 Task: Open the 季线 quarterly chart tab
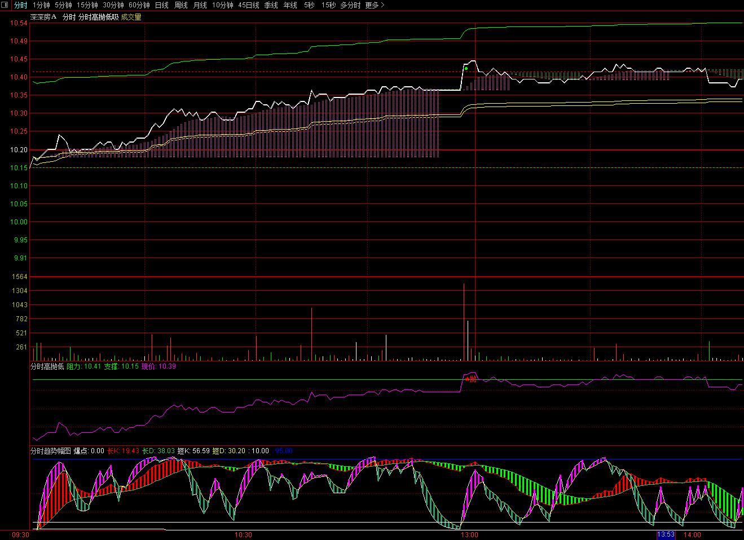tap(271, 5)
